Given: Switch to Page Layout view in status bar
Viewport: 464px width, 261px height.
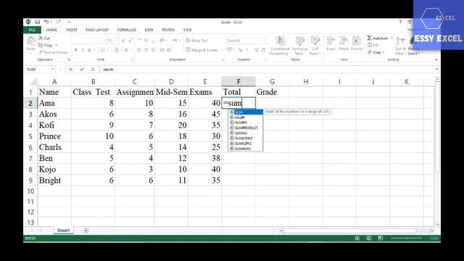Looking at the screenshot, I should pos(369,239).
